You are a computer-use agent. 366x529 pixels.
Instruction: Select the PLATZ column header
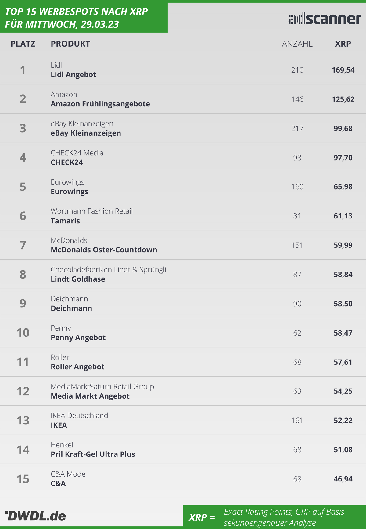(23, 44)
